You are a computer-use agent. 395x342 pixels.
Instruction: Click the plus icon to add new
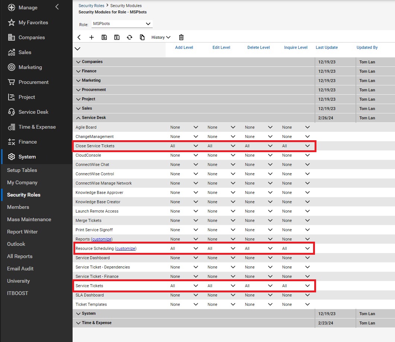tap(92, 37)
